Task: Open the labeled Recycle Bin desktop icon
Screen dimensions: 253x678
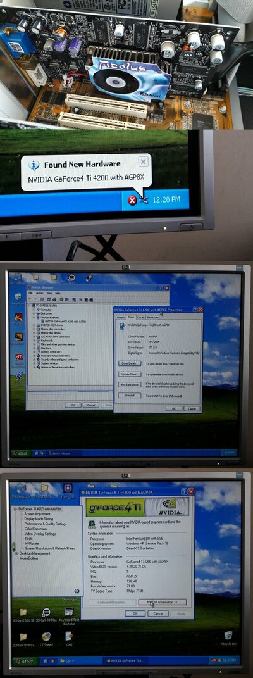Action: tap(228, 637)
